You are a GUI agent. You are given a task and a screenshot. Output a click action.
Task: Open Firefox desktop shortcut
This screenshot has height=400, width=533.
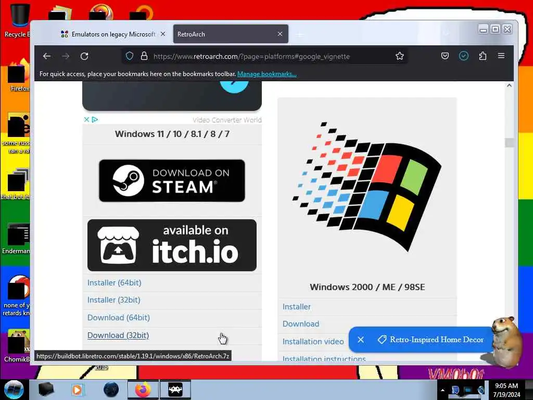click(x=19, y=76)
